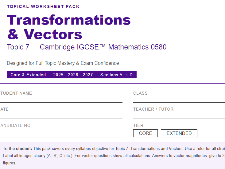
Task: Select the CORE tier box
Action: [x=145, y=133]
